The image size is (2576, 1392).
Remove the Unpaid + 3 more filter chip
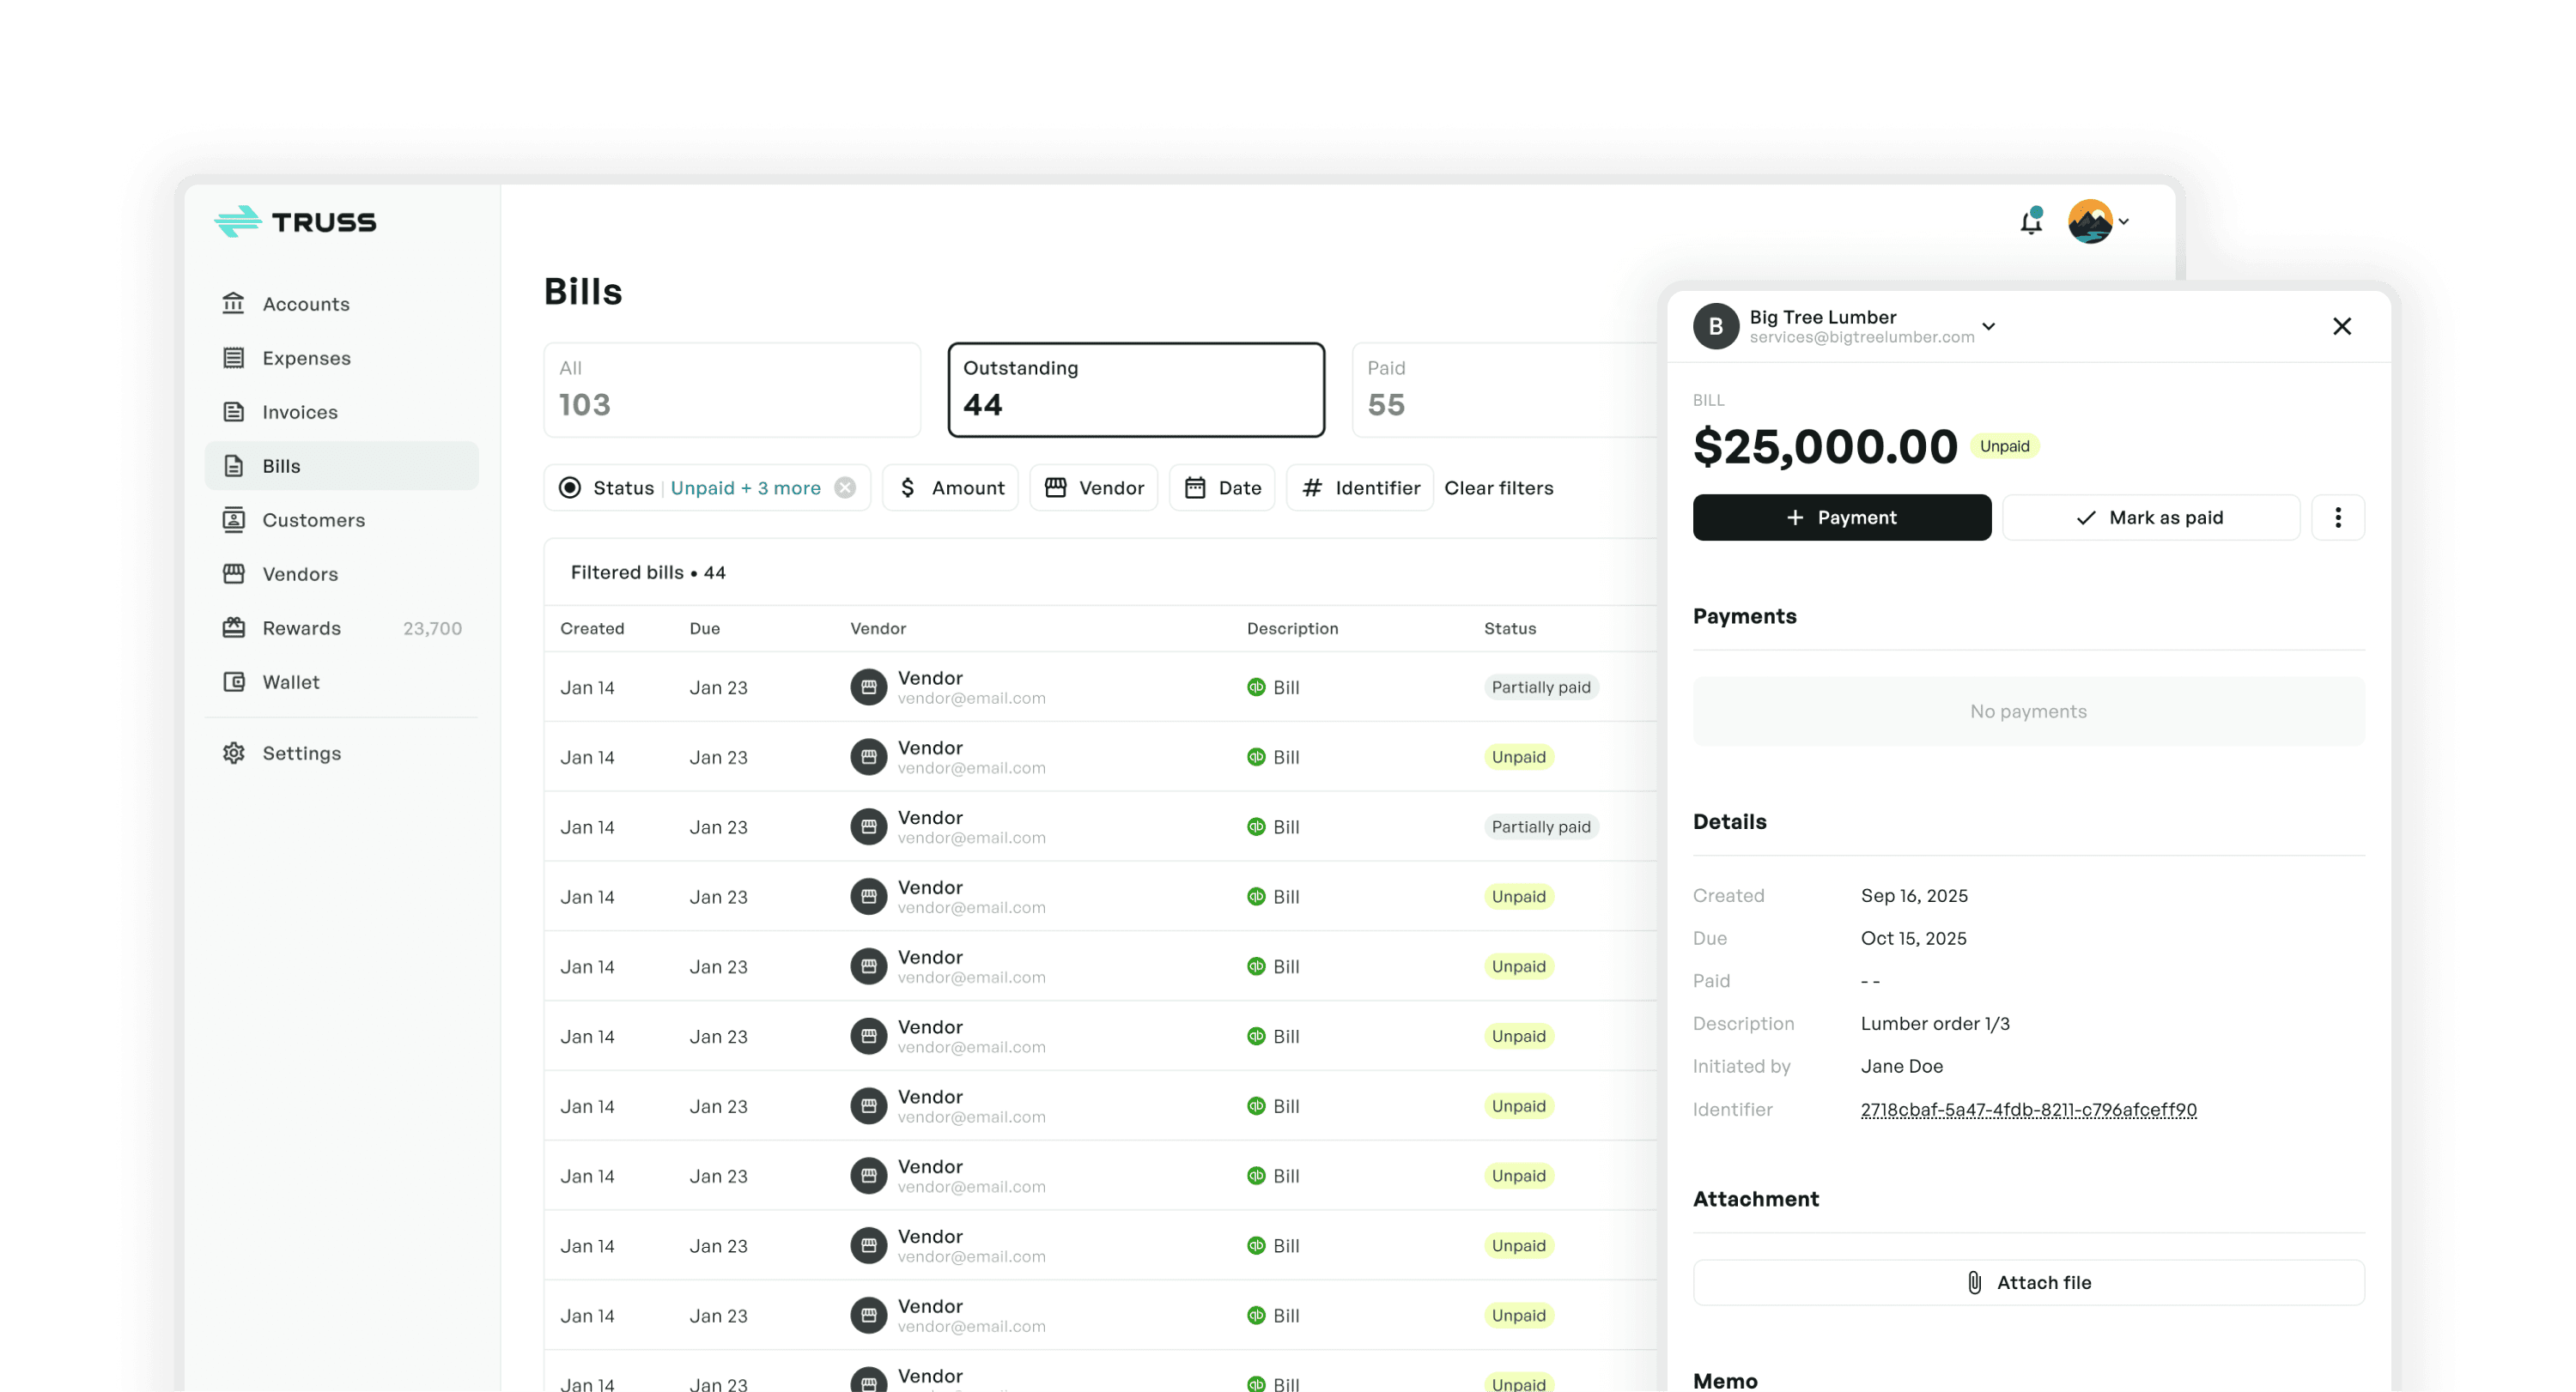tap(845, 487)
